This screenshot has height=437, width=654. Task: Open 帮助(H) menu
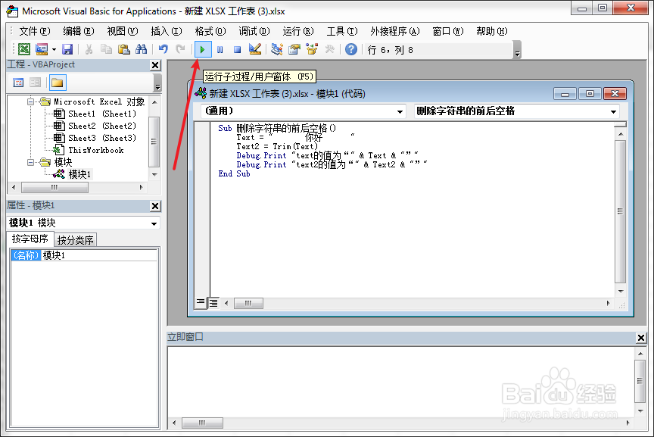click(x=492, y=31)
